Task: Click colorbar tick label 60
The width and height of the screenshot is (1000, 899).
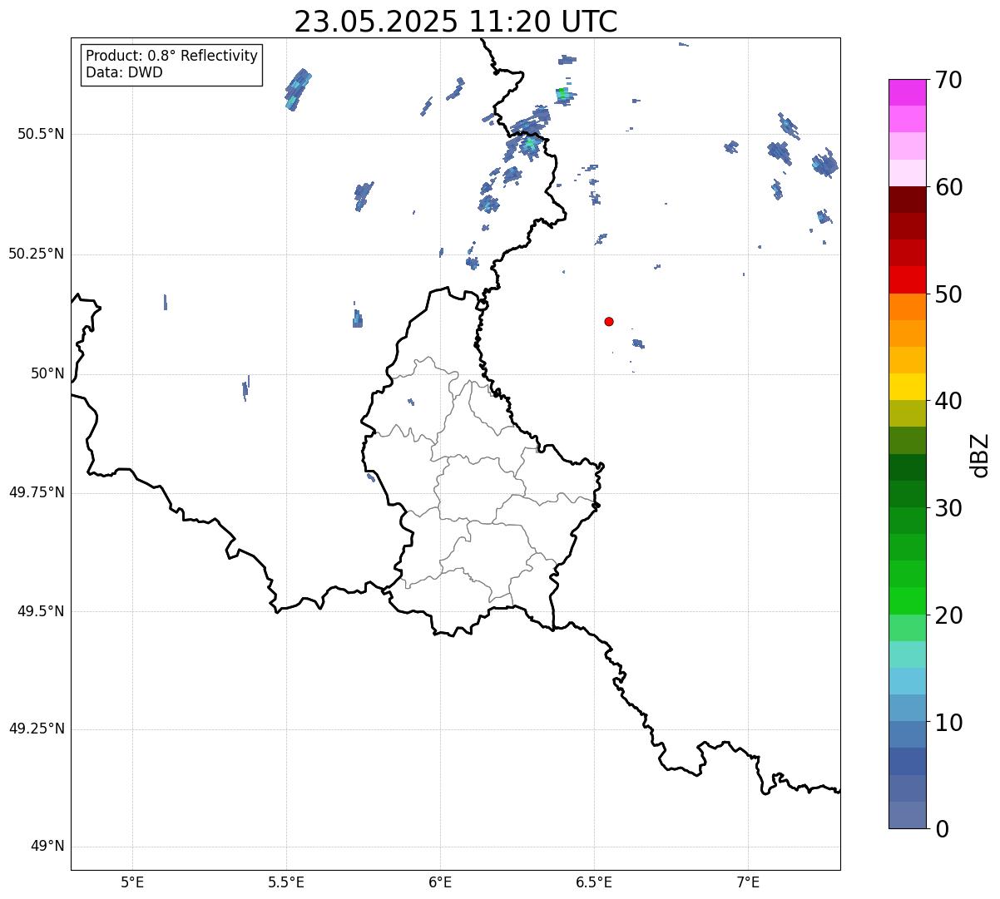Action: [948, 187]
